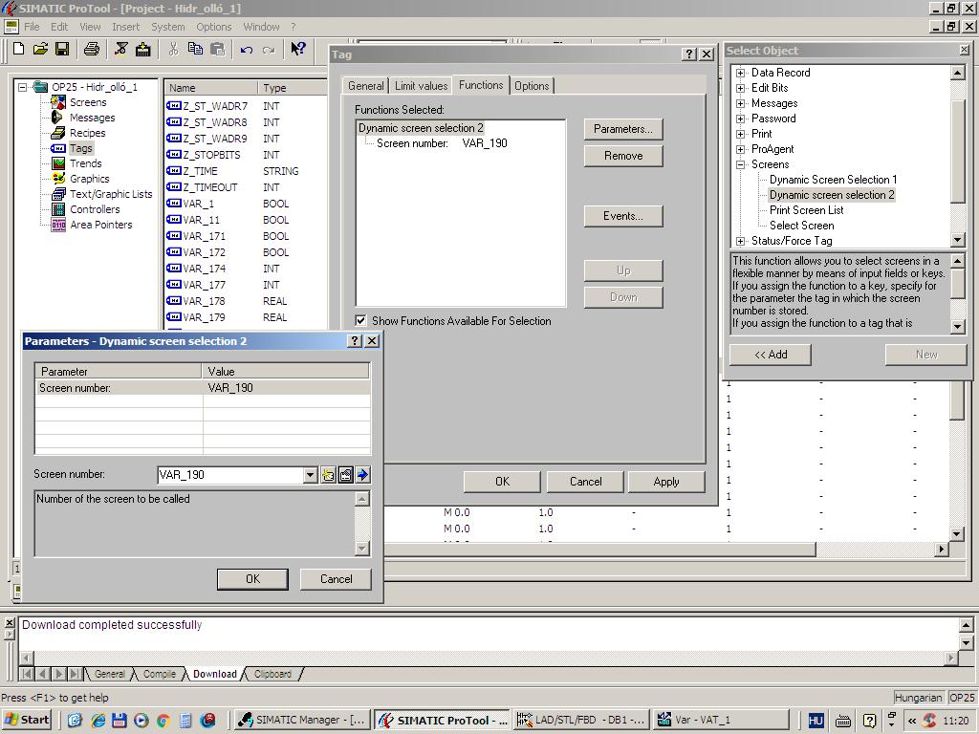Screen dimensions: 979x734
Task: Collapse the Screens node in Select Object
Action: 741,164
